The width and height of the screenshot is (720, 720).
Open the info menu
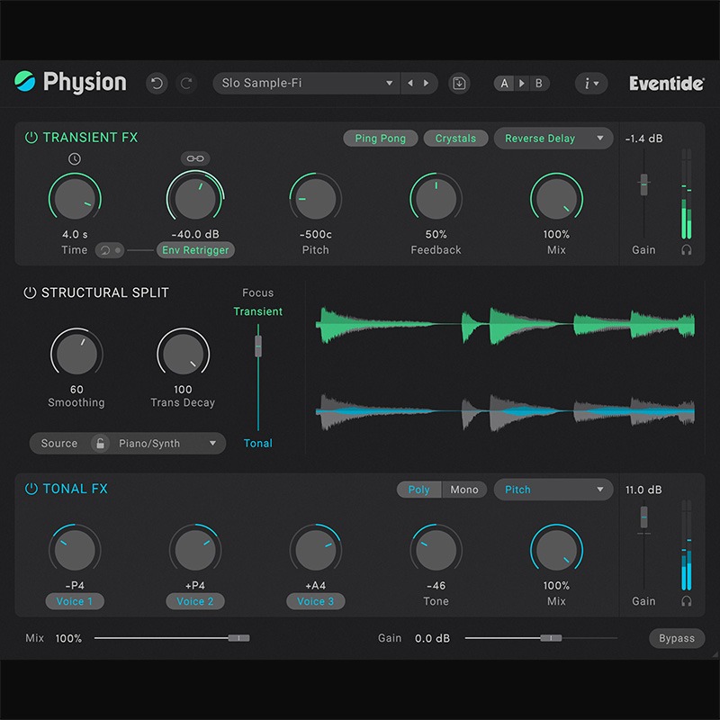(x=591, y=84)
